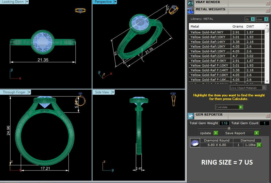Expand the Through Finger viewport menu

(29, 92)
